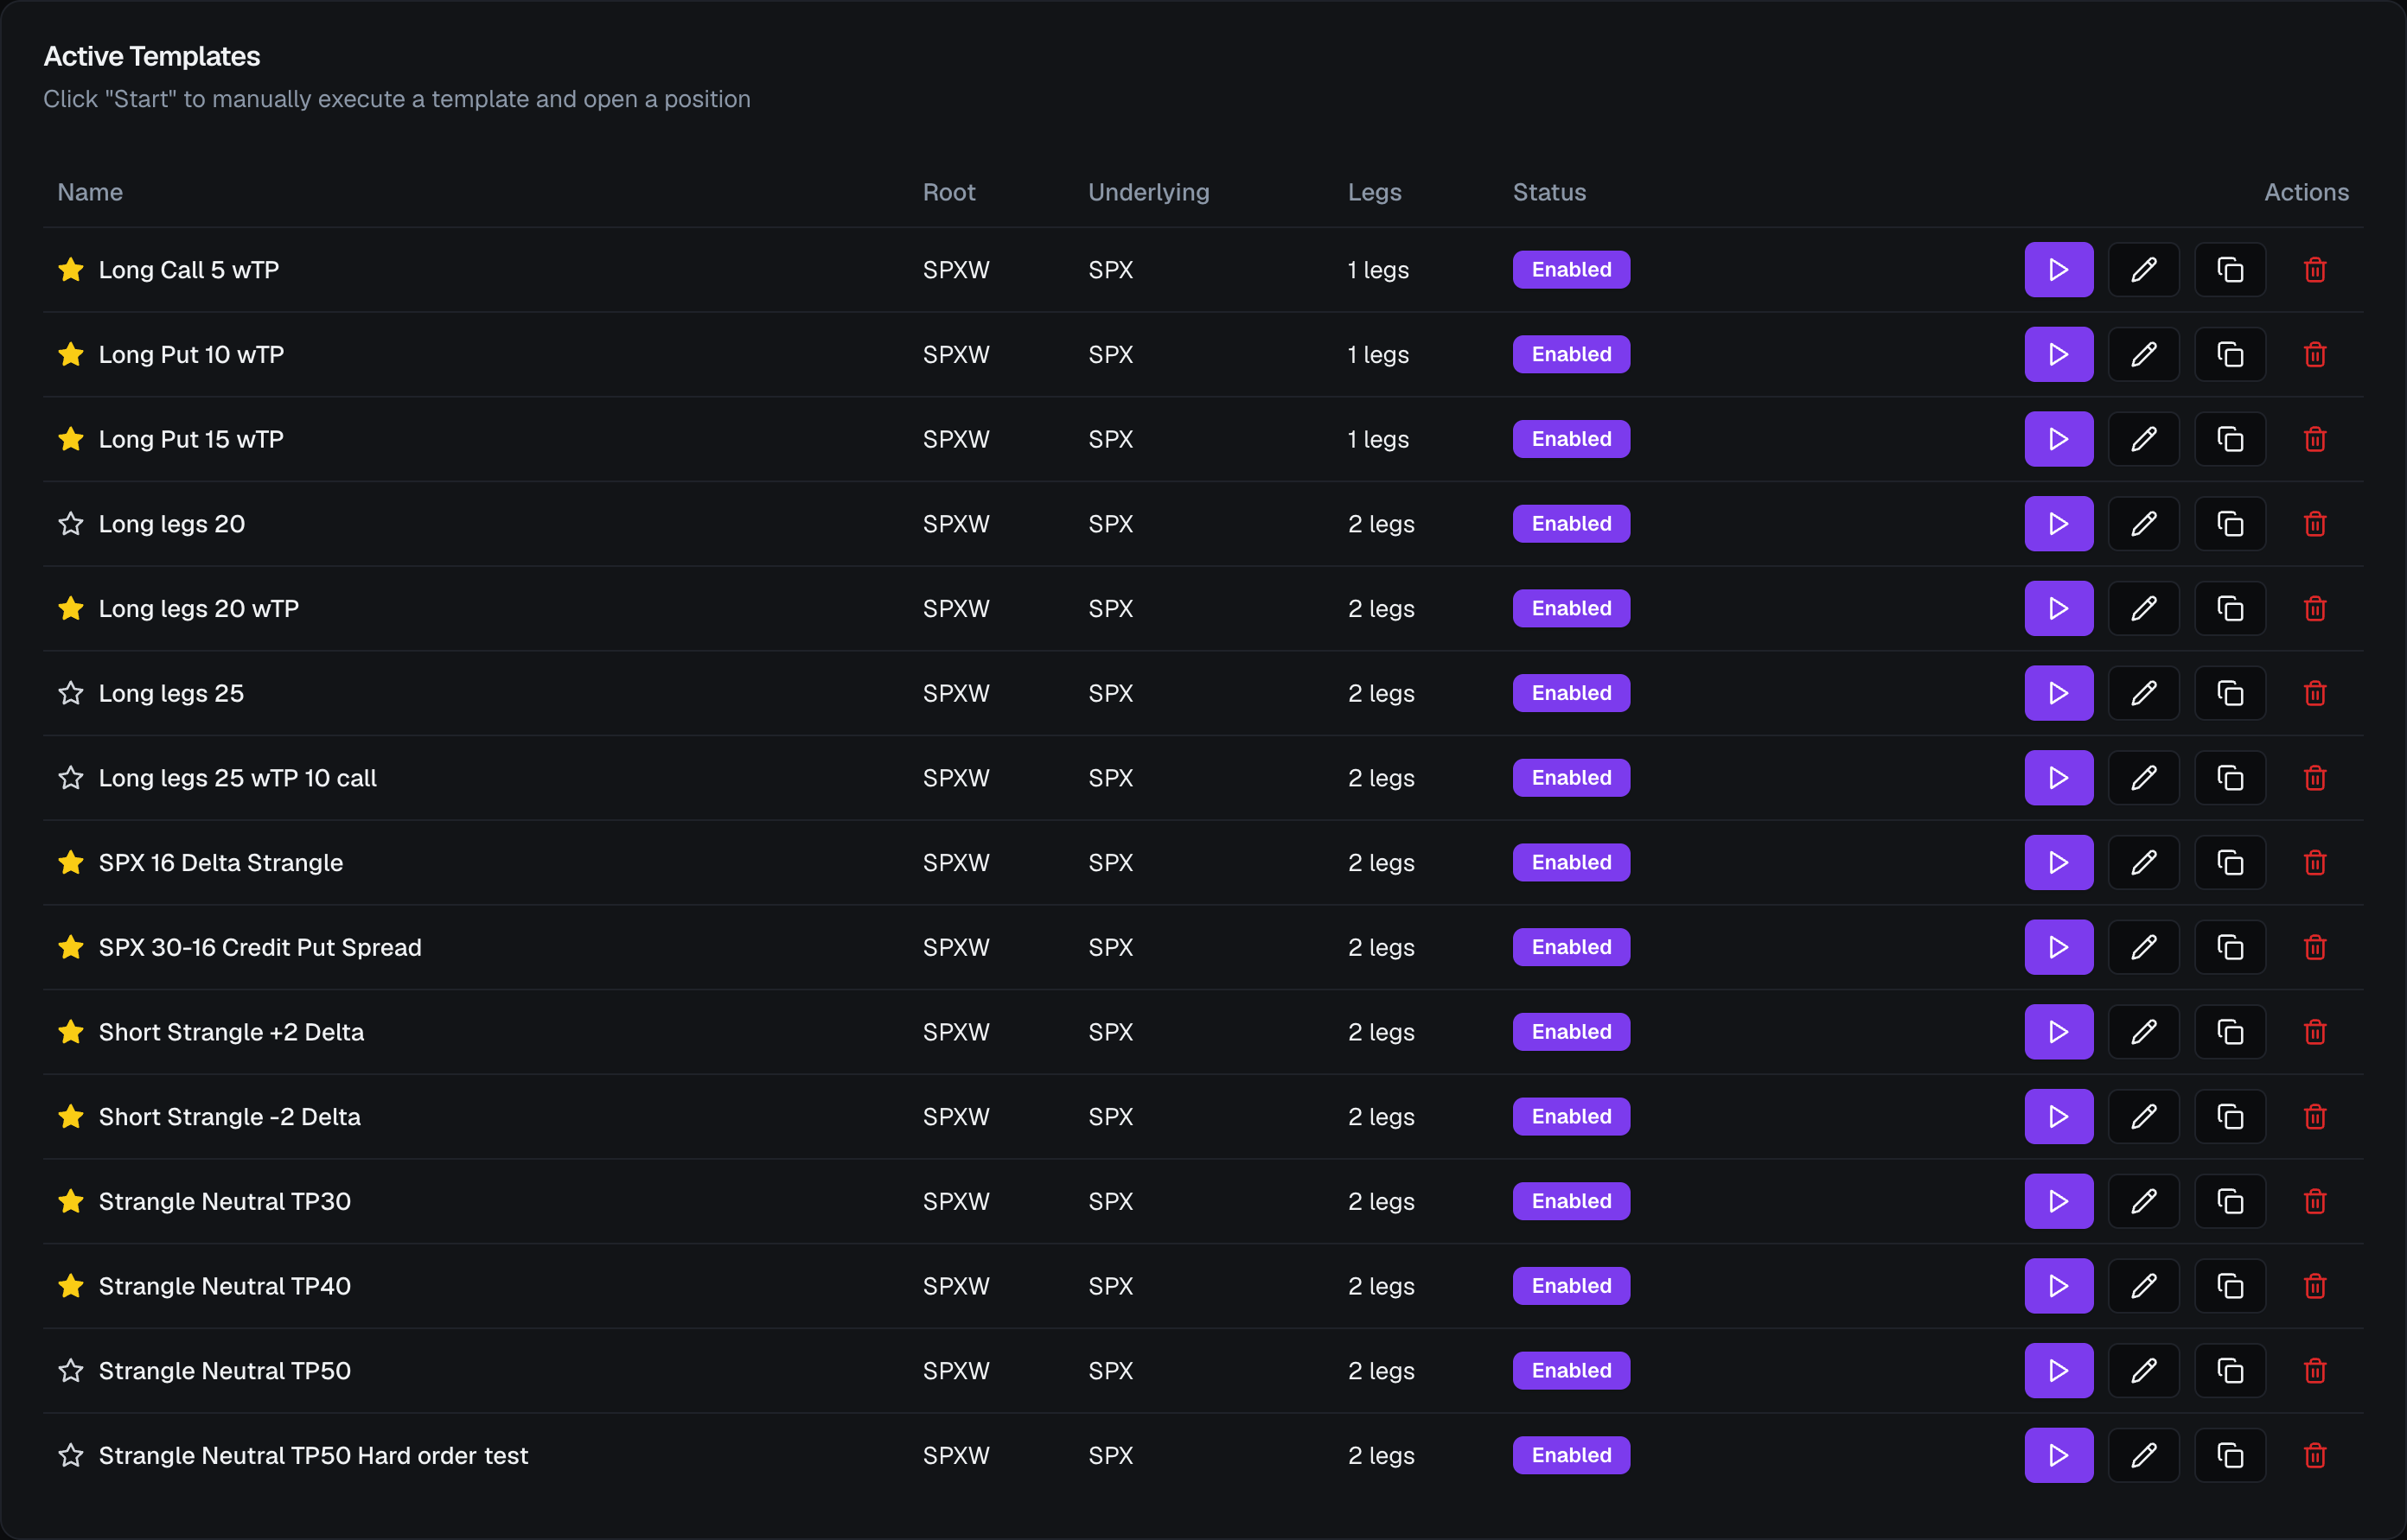Edit the Long legs 20 template
This screenshot has width=2407, height=1540.
point(2143,524)
